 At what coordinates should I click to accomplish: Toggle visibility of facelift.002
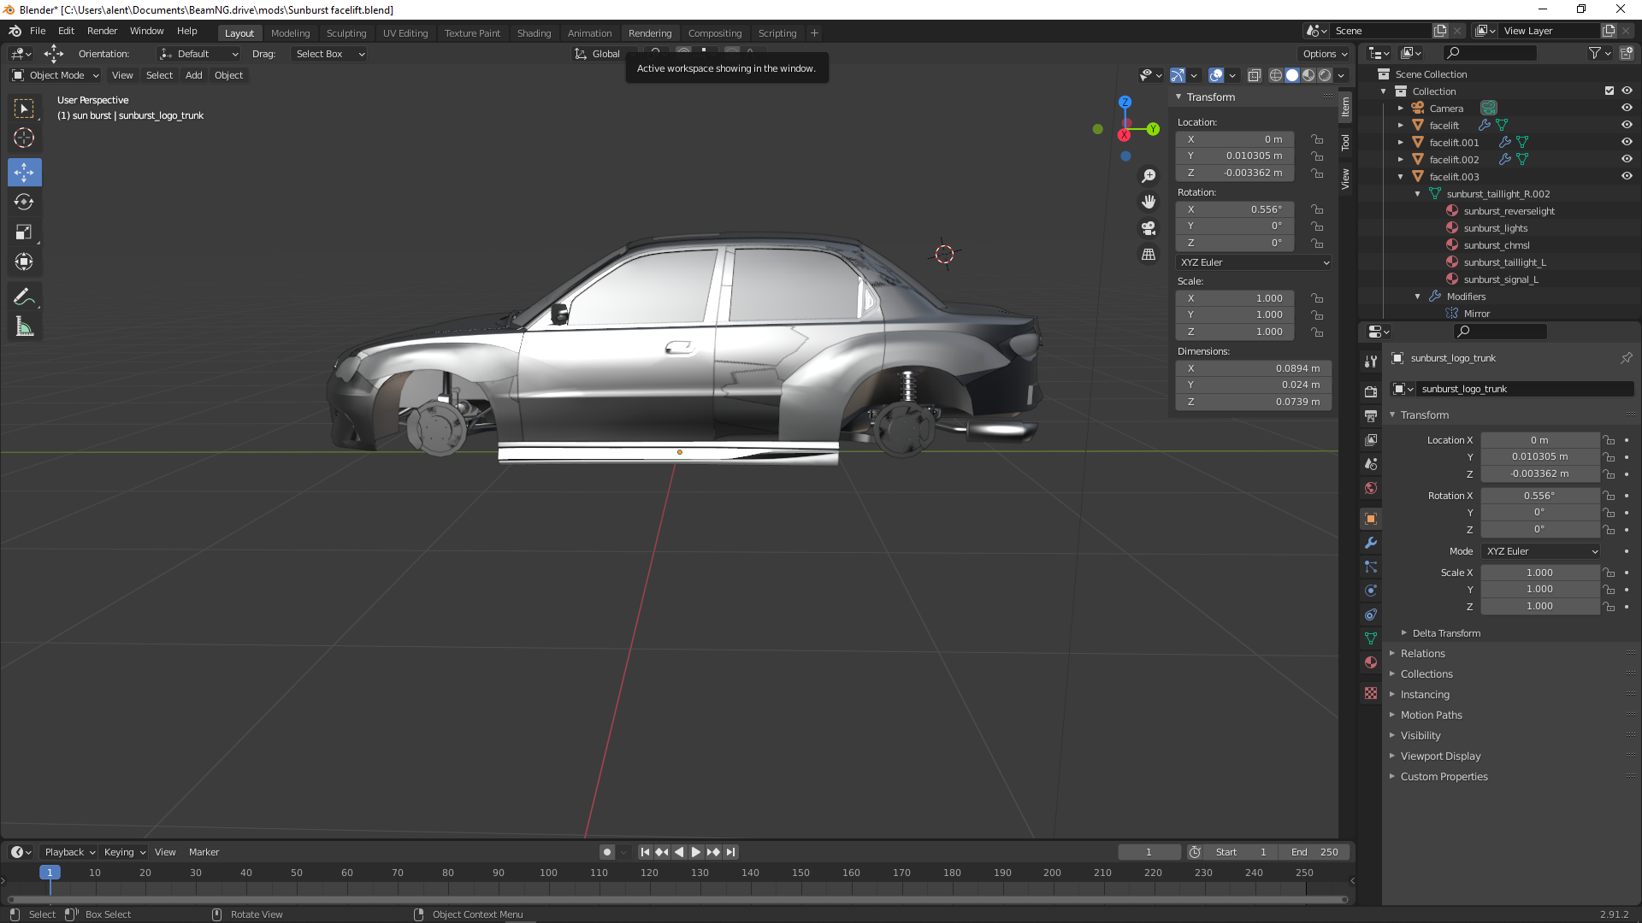[x=1627, y=159]
